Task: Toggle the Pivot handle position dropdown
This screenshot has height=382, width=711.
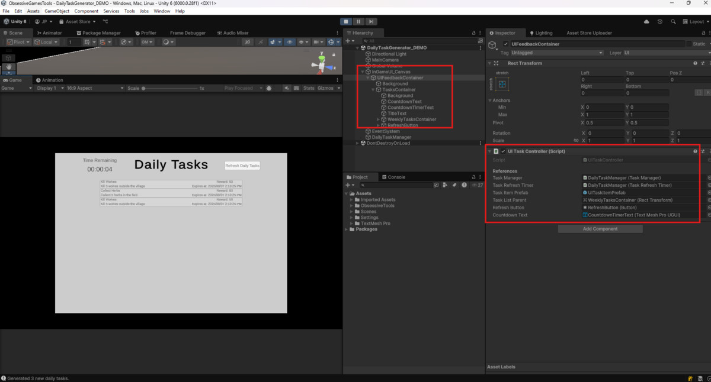Action: point(17,42)
